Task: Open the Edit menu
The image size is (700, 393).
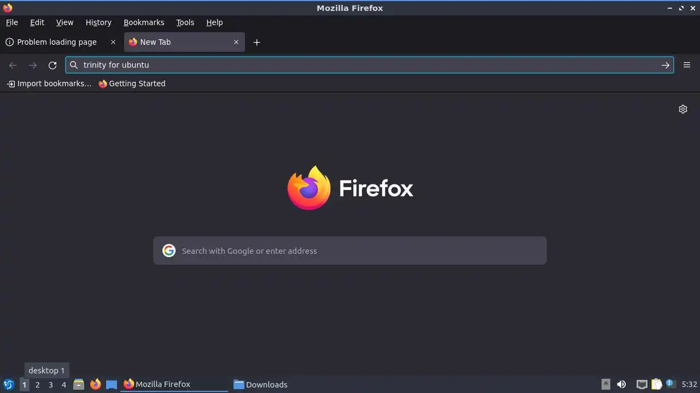Action: [x=37, y=22]
